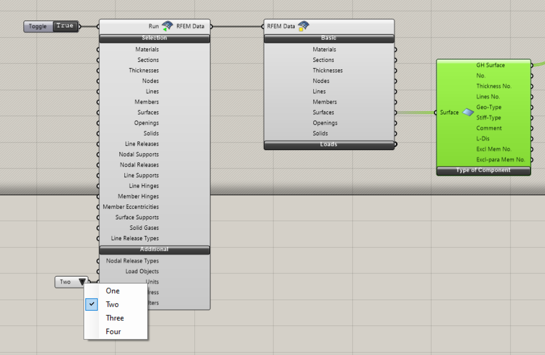Click the Nodal Releases input

139,165
